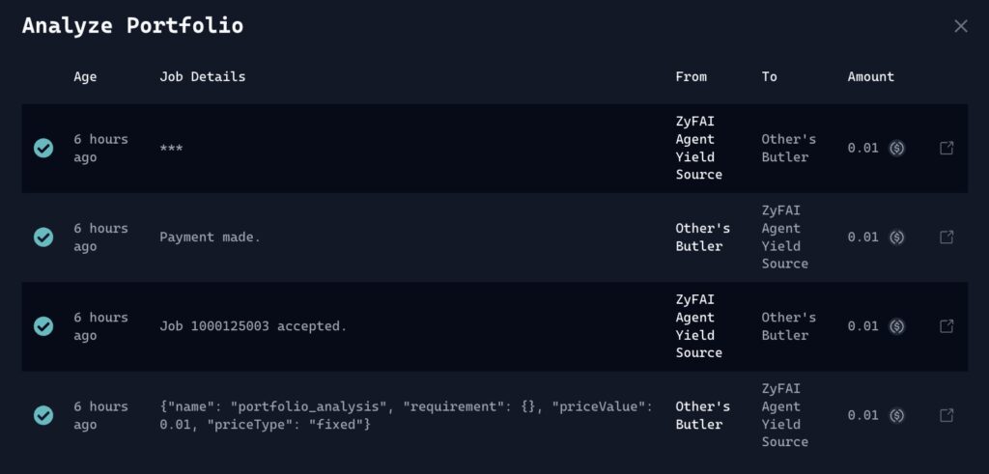Click the green checkmark on 'Payment made.' row
The height and width of the screenshot is (474, 989).
[x=43, y=237]
